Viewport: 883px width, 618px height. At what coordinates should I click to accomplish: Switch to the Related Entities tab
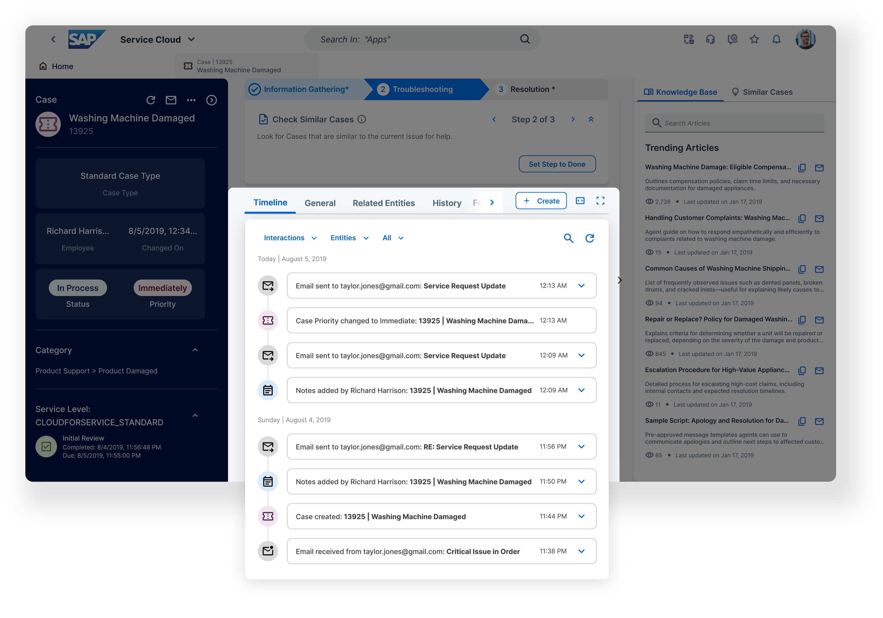[x=384, y=203]
